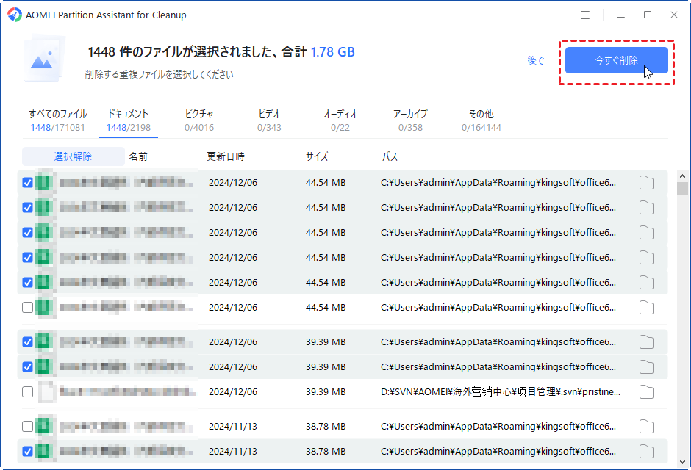The image size is (691, 470).
Task: Check the unselected 44.54 MB file's checkbox
Action: (27, 307)
